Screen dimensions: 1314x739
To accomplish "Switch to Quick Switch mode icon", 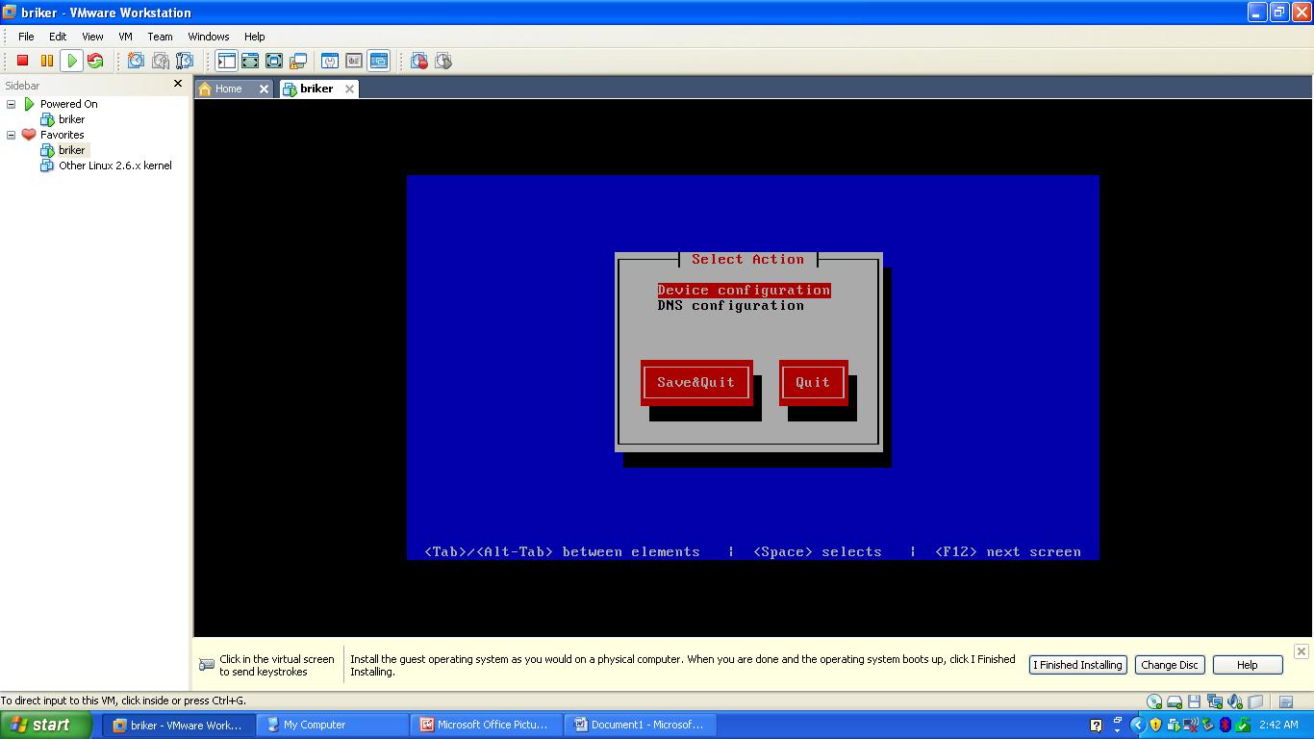I will pos(250,61).
